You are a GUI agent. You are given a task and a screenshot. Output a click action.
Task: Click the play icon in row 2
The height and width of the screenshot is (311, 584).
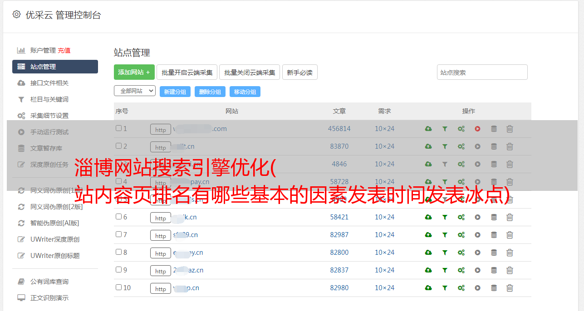[477, 146]
